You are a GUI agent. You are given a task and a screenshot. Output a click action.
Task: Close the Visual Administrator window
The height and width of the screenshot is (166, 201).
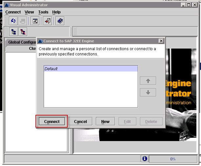(x=195, y=5)
